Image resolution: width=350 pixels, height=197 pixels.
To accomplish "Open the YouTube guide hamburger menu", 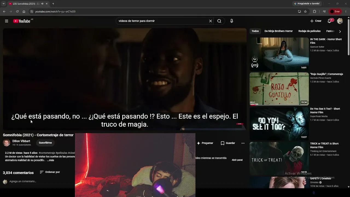I will [x=7, y=21].
